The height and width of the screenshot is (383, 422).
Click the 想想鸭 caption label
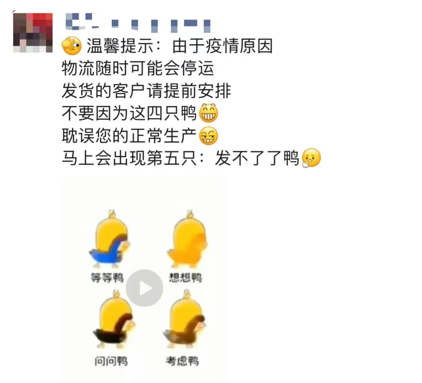coord(186,278)
